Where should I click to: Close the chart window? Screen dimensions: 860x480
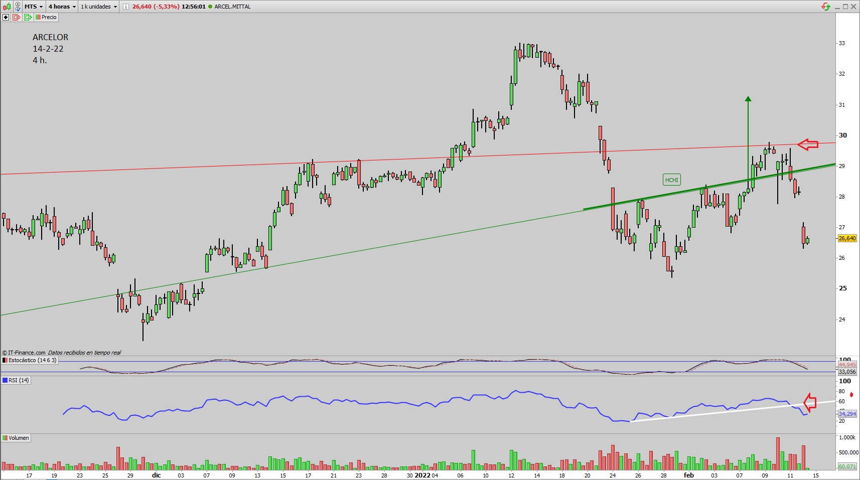[x=853, y=7]
